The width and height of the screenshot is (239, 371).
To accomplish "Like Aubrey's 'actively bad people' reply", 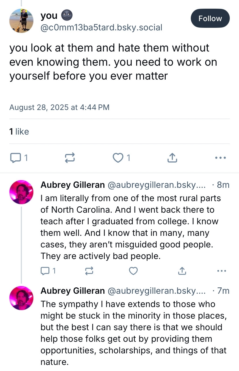I will (133, 271).
